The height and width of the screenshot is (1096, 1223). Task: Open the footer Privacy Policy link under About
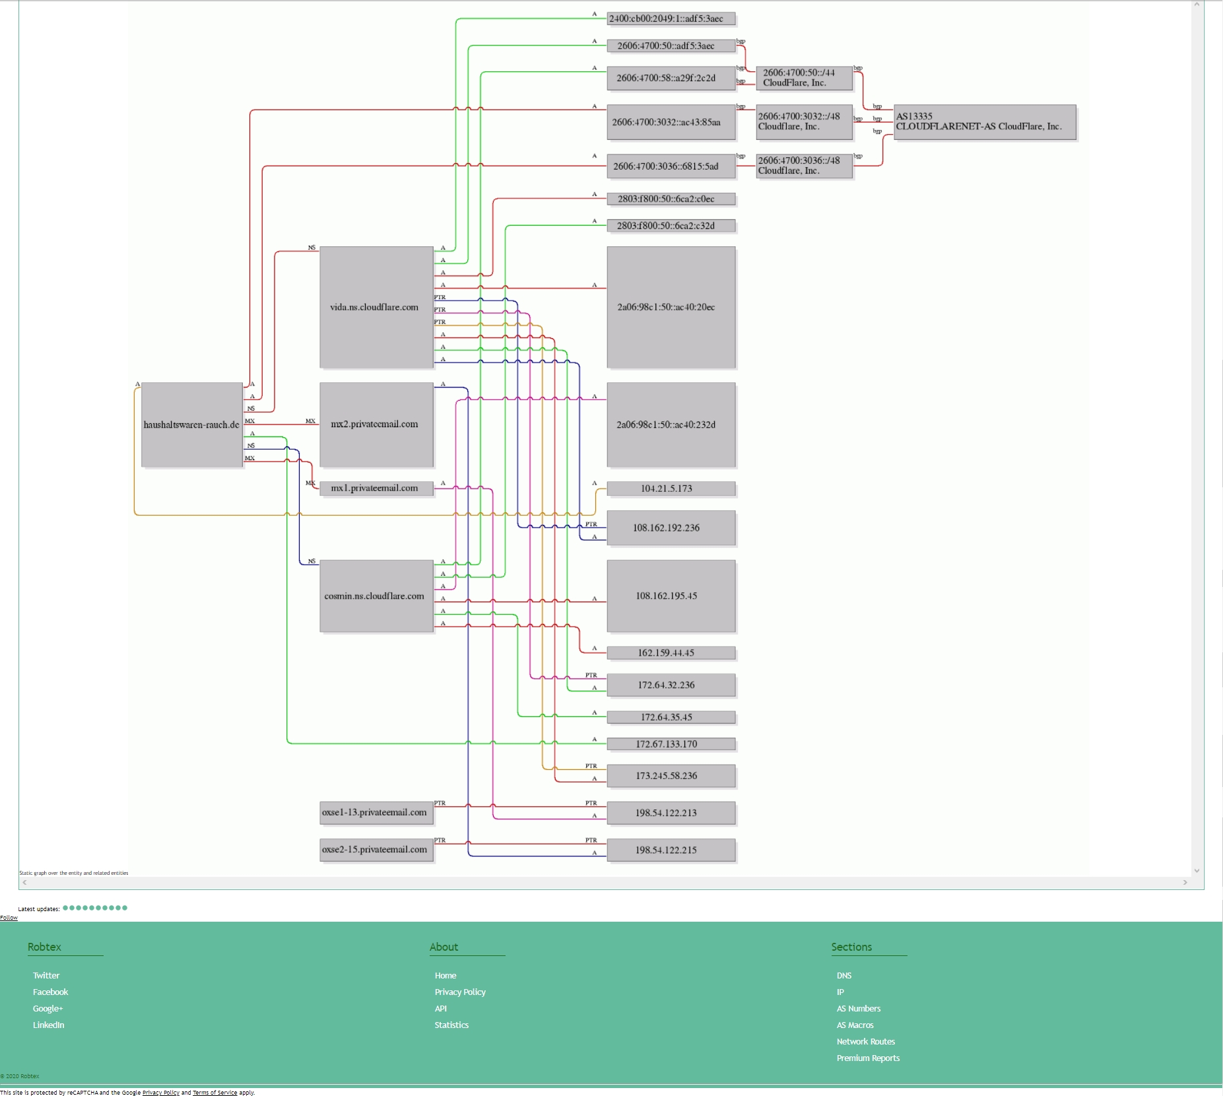(460, 992)
